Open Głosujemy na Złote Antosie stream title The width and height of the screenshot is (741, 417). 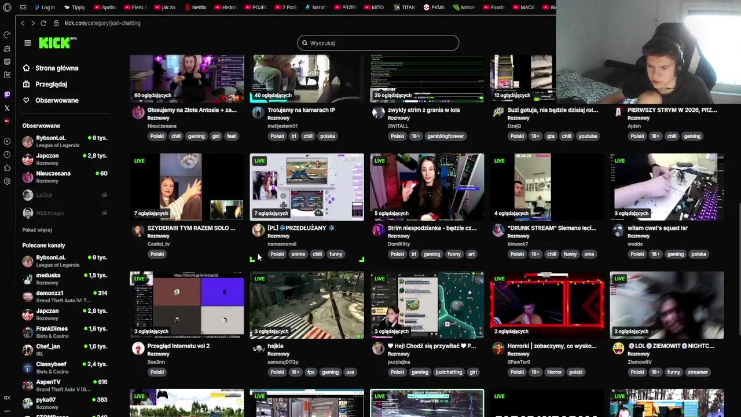(192, 110)
